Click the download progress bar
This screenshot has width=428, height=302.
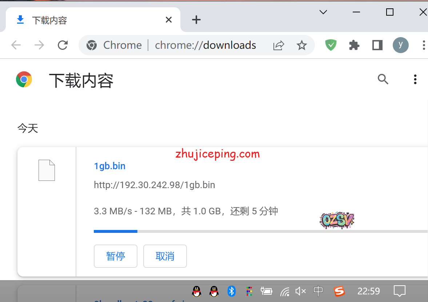255,231
